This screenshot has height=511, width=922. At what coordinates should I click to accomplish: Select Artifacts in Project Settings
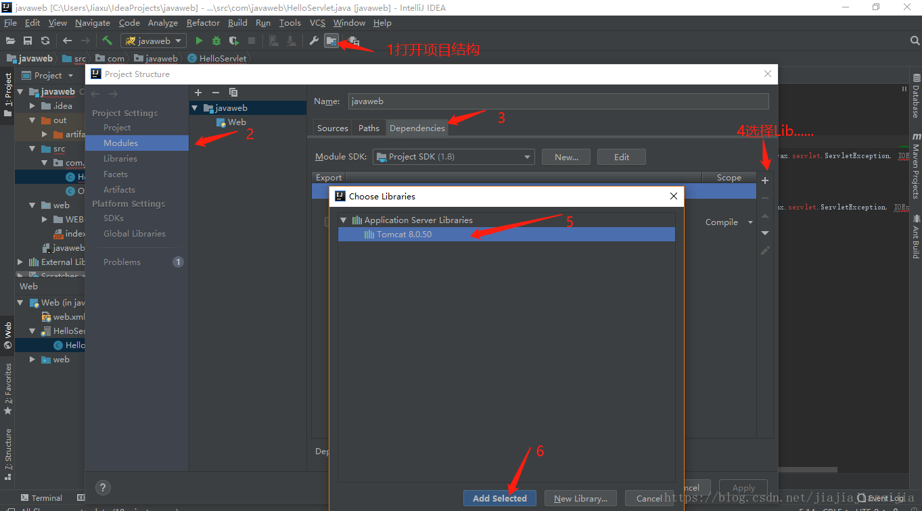(x=119, y=190)
